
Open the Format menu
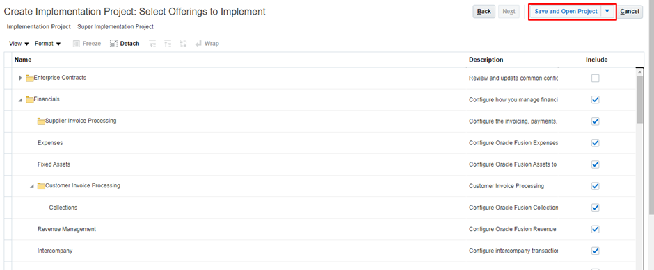(47, 44)
